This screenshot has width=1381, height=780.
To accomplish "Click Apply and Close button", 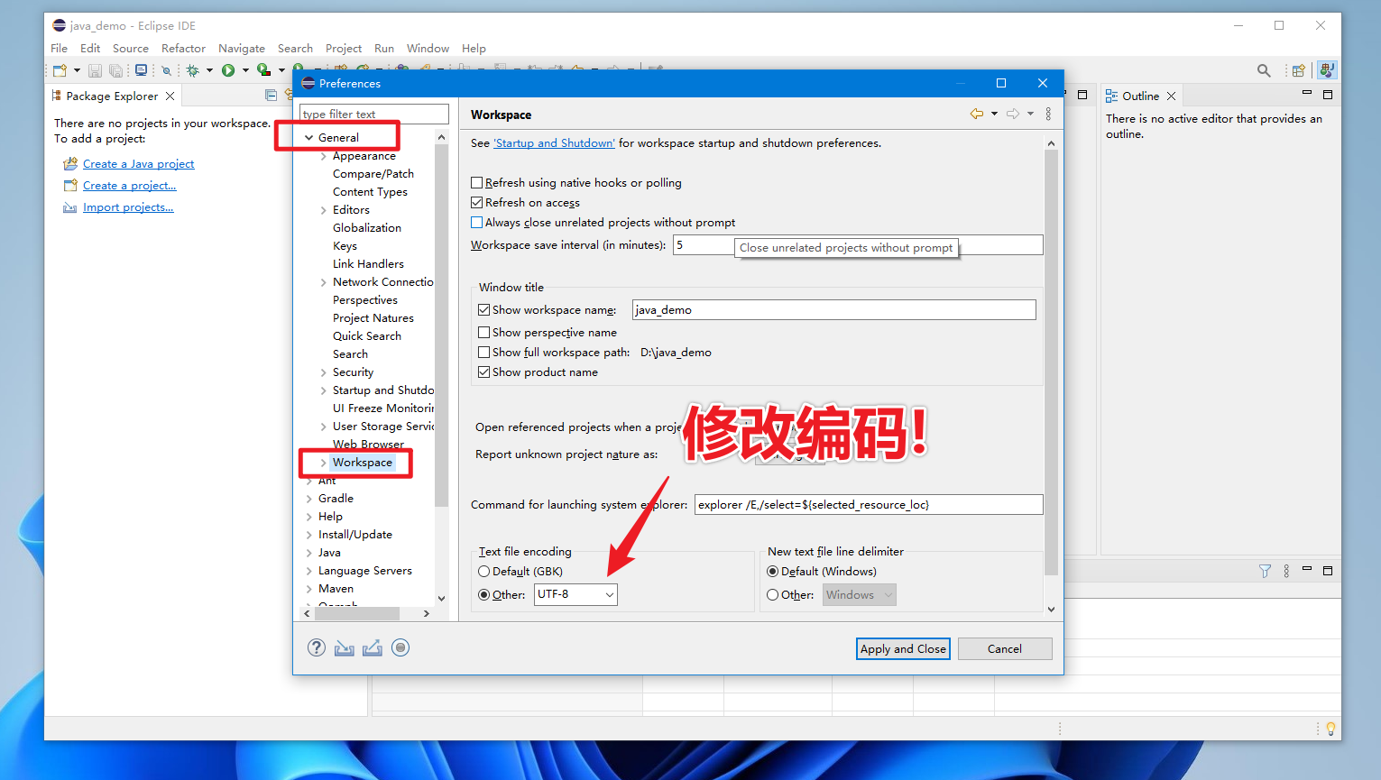I will [903, 648].
